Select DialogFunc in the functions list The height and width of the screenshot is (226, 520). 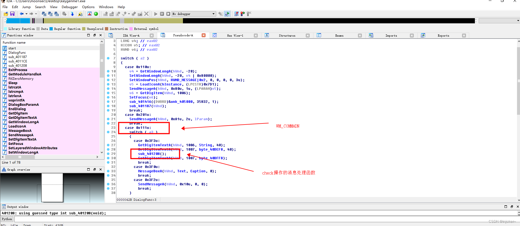(x=51, y=53)
